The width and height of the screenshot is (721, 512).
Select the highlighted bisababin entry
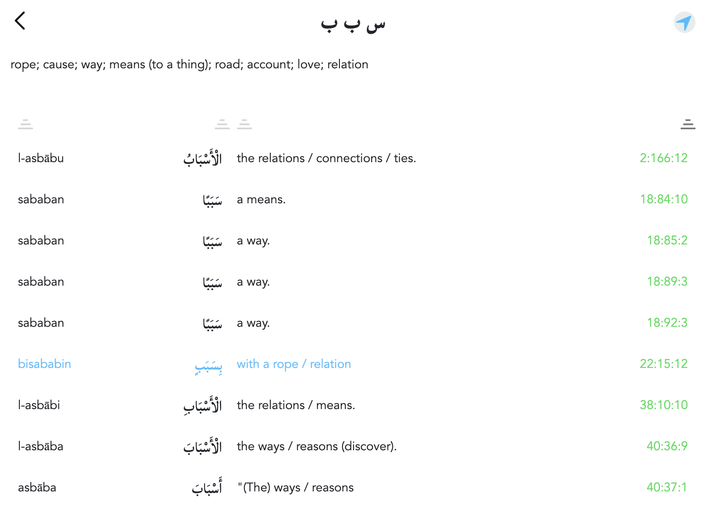(44, 364)
